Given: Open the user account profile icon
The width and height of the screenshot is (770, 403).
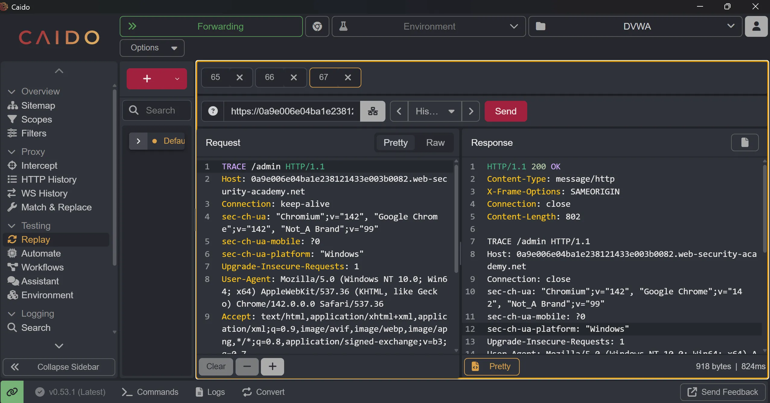Looking at the screenshot, I should [756, 27].
